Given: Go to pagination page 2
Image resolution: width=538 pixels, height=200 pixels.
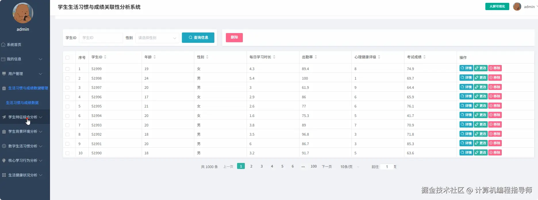Looking at the screenshot, I should pyautogui.click(x=251, y=166).
